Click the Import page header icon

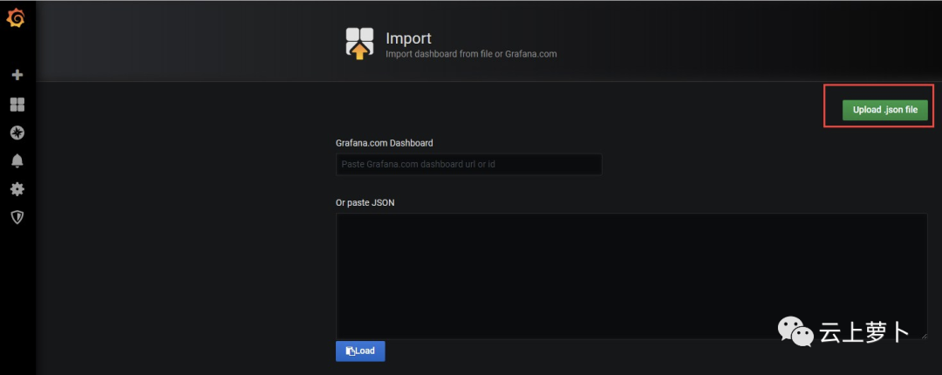[x=359, y=44]
